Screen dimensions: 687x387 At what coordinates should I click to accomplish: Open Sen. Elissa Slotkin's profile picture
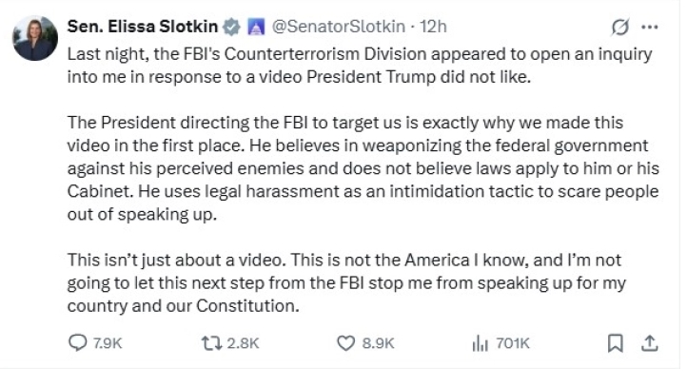tap(35, 39)
